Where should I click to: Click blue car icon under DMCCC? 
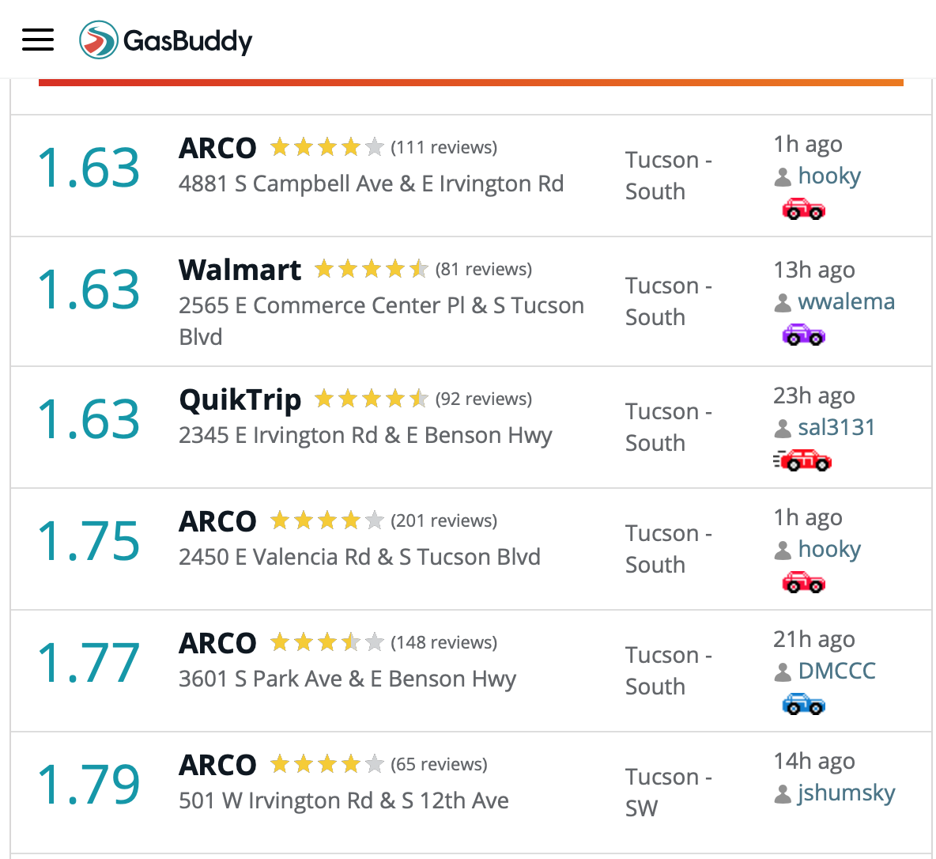[x=803, y=704]
